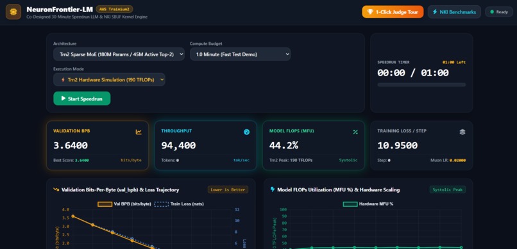Open the Compute Budget dropdown
The width and height of the screenshot is (517, 249).
pos(241,54)
